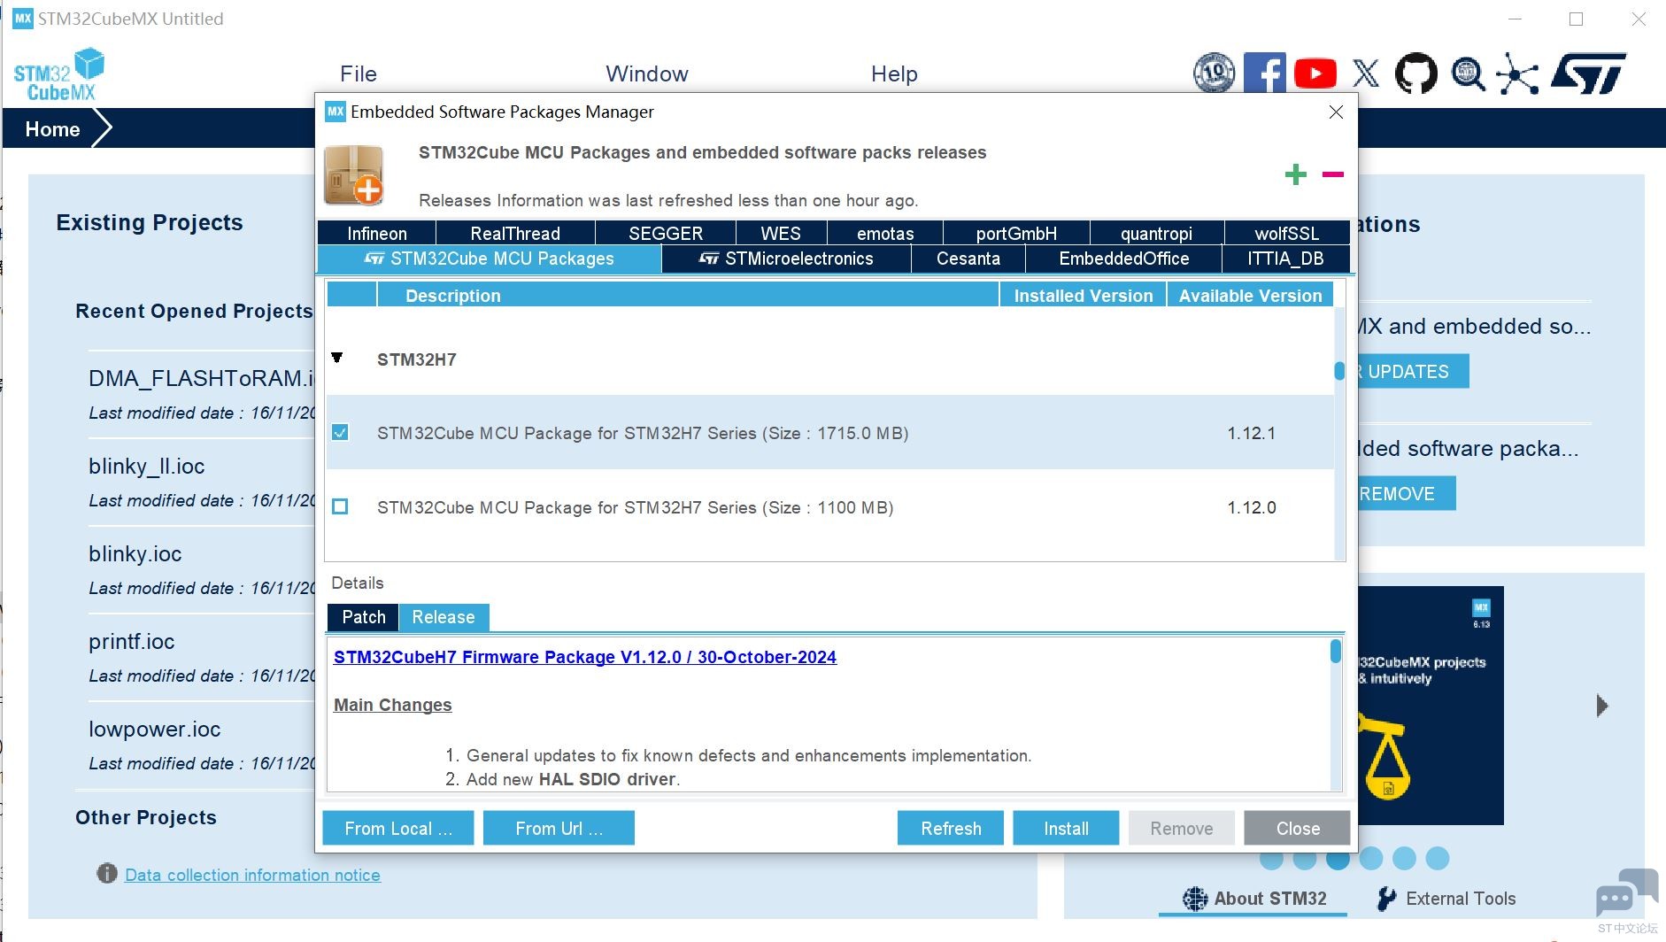This screenshot has width=1666, height=942.
Task: Click the pink minus collapse-all icon
Action: [x=1333, y=174]
